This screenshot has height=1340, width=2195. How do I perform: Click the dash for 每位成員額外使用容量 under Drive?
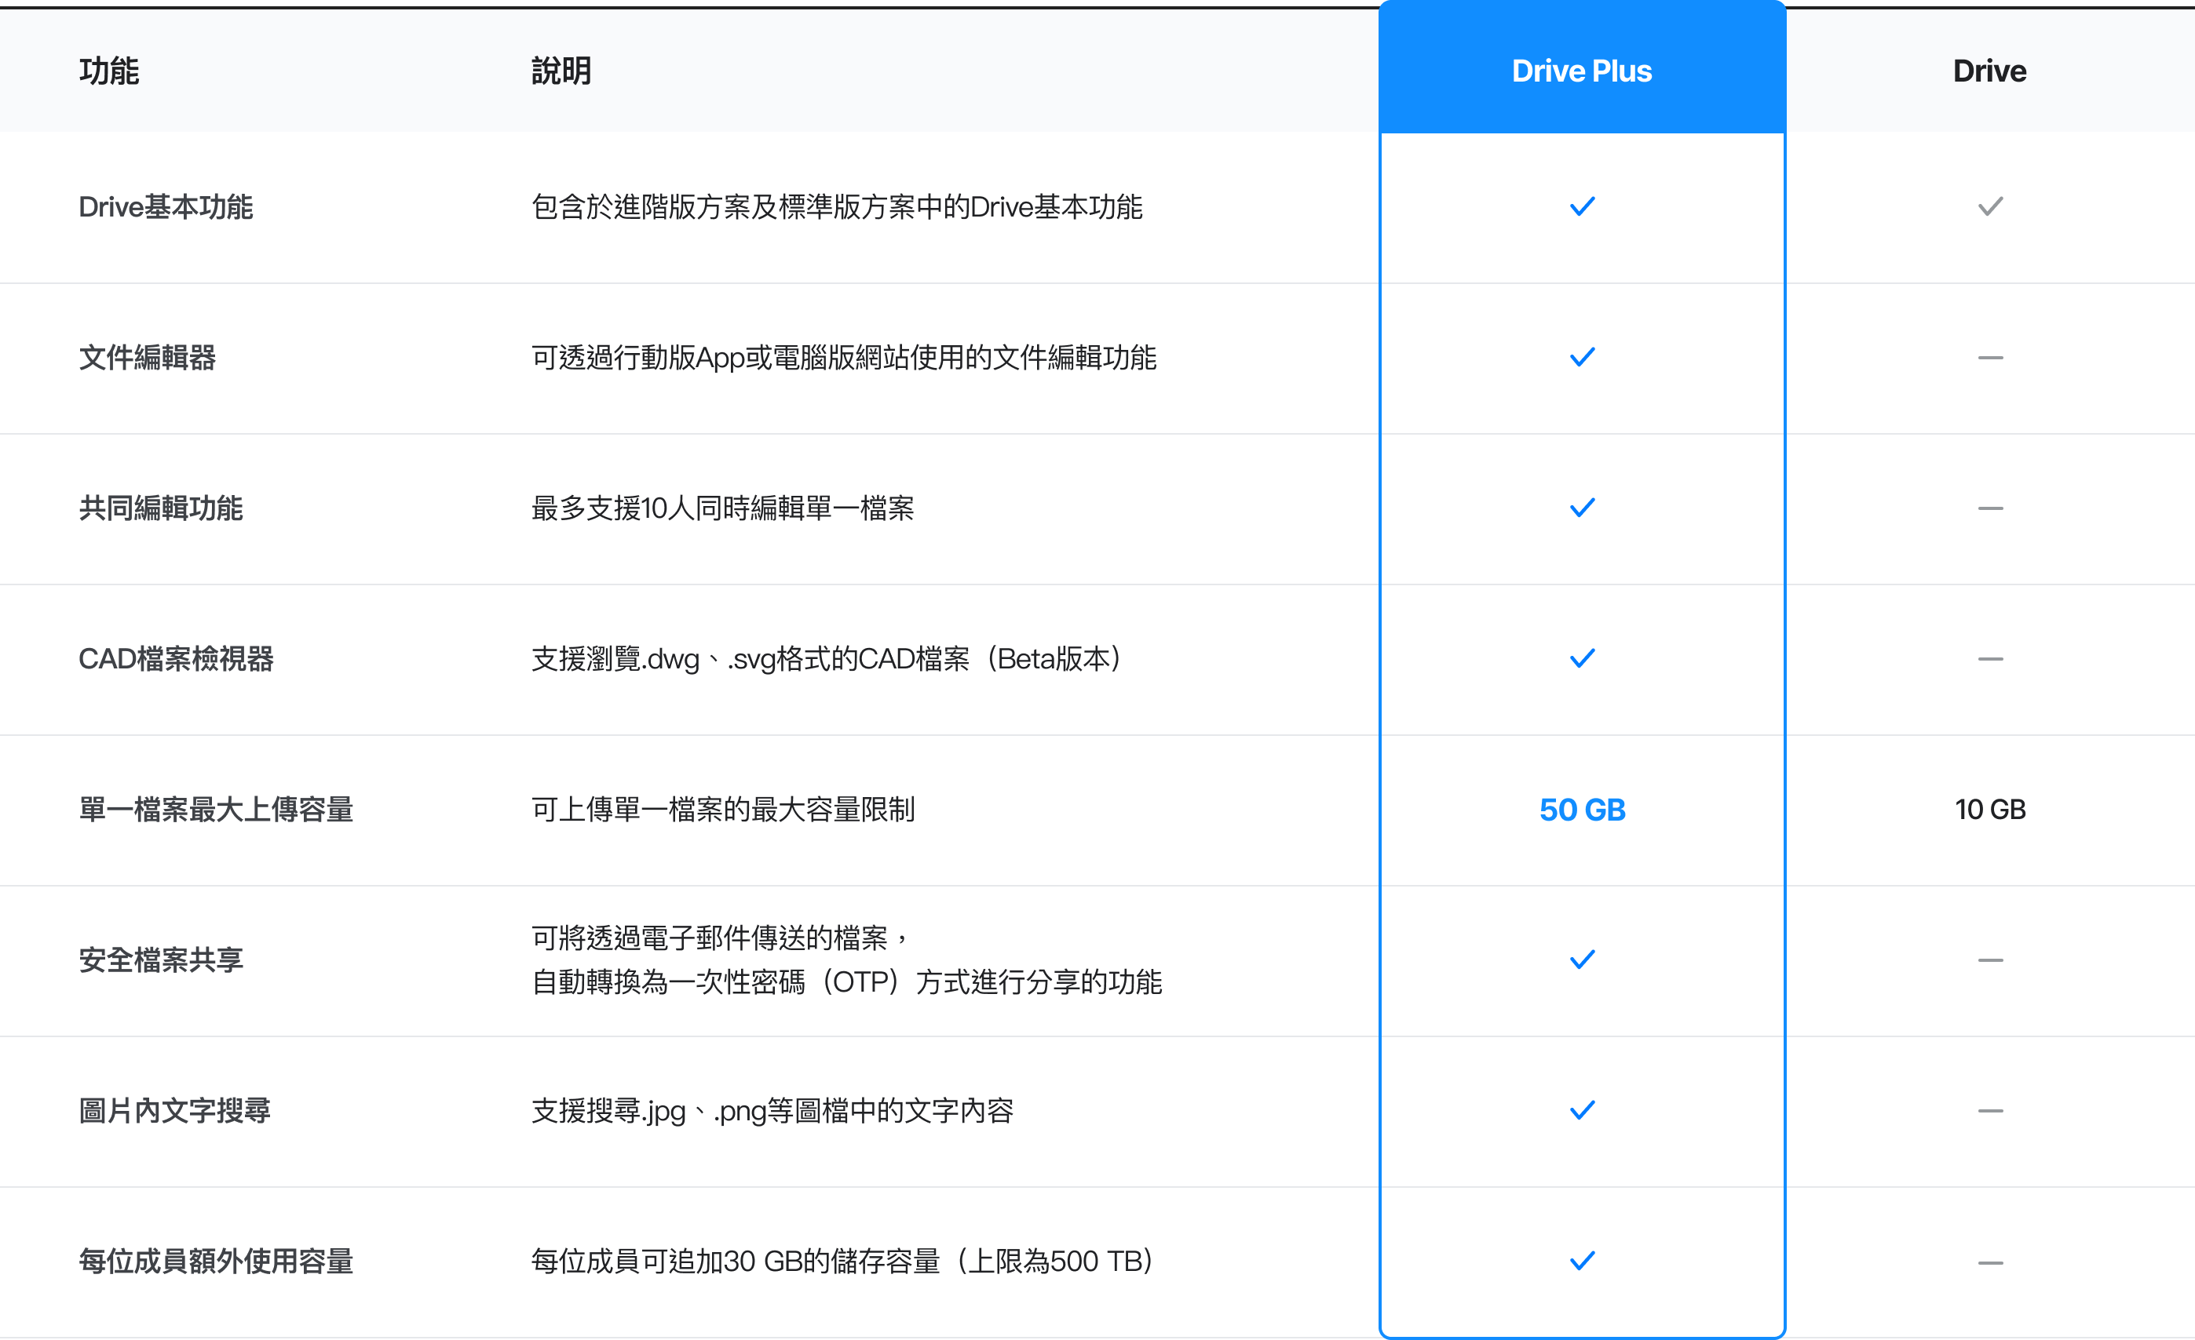(x=1990, y=1262)
